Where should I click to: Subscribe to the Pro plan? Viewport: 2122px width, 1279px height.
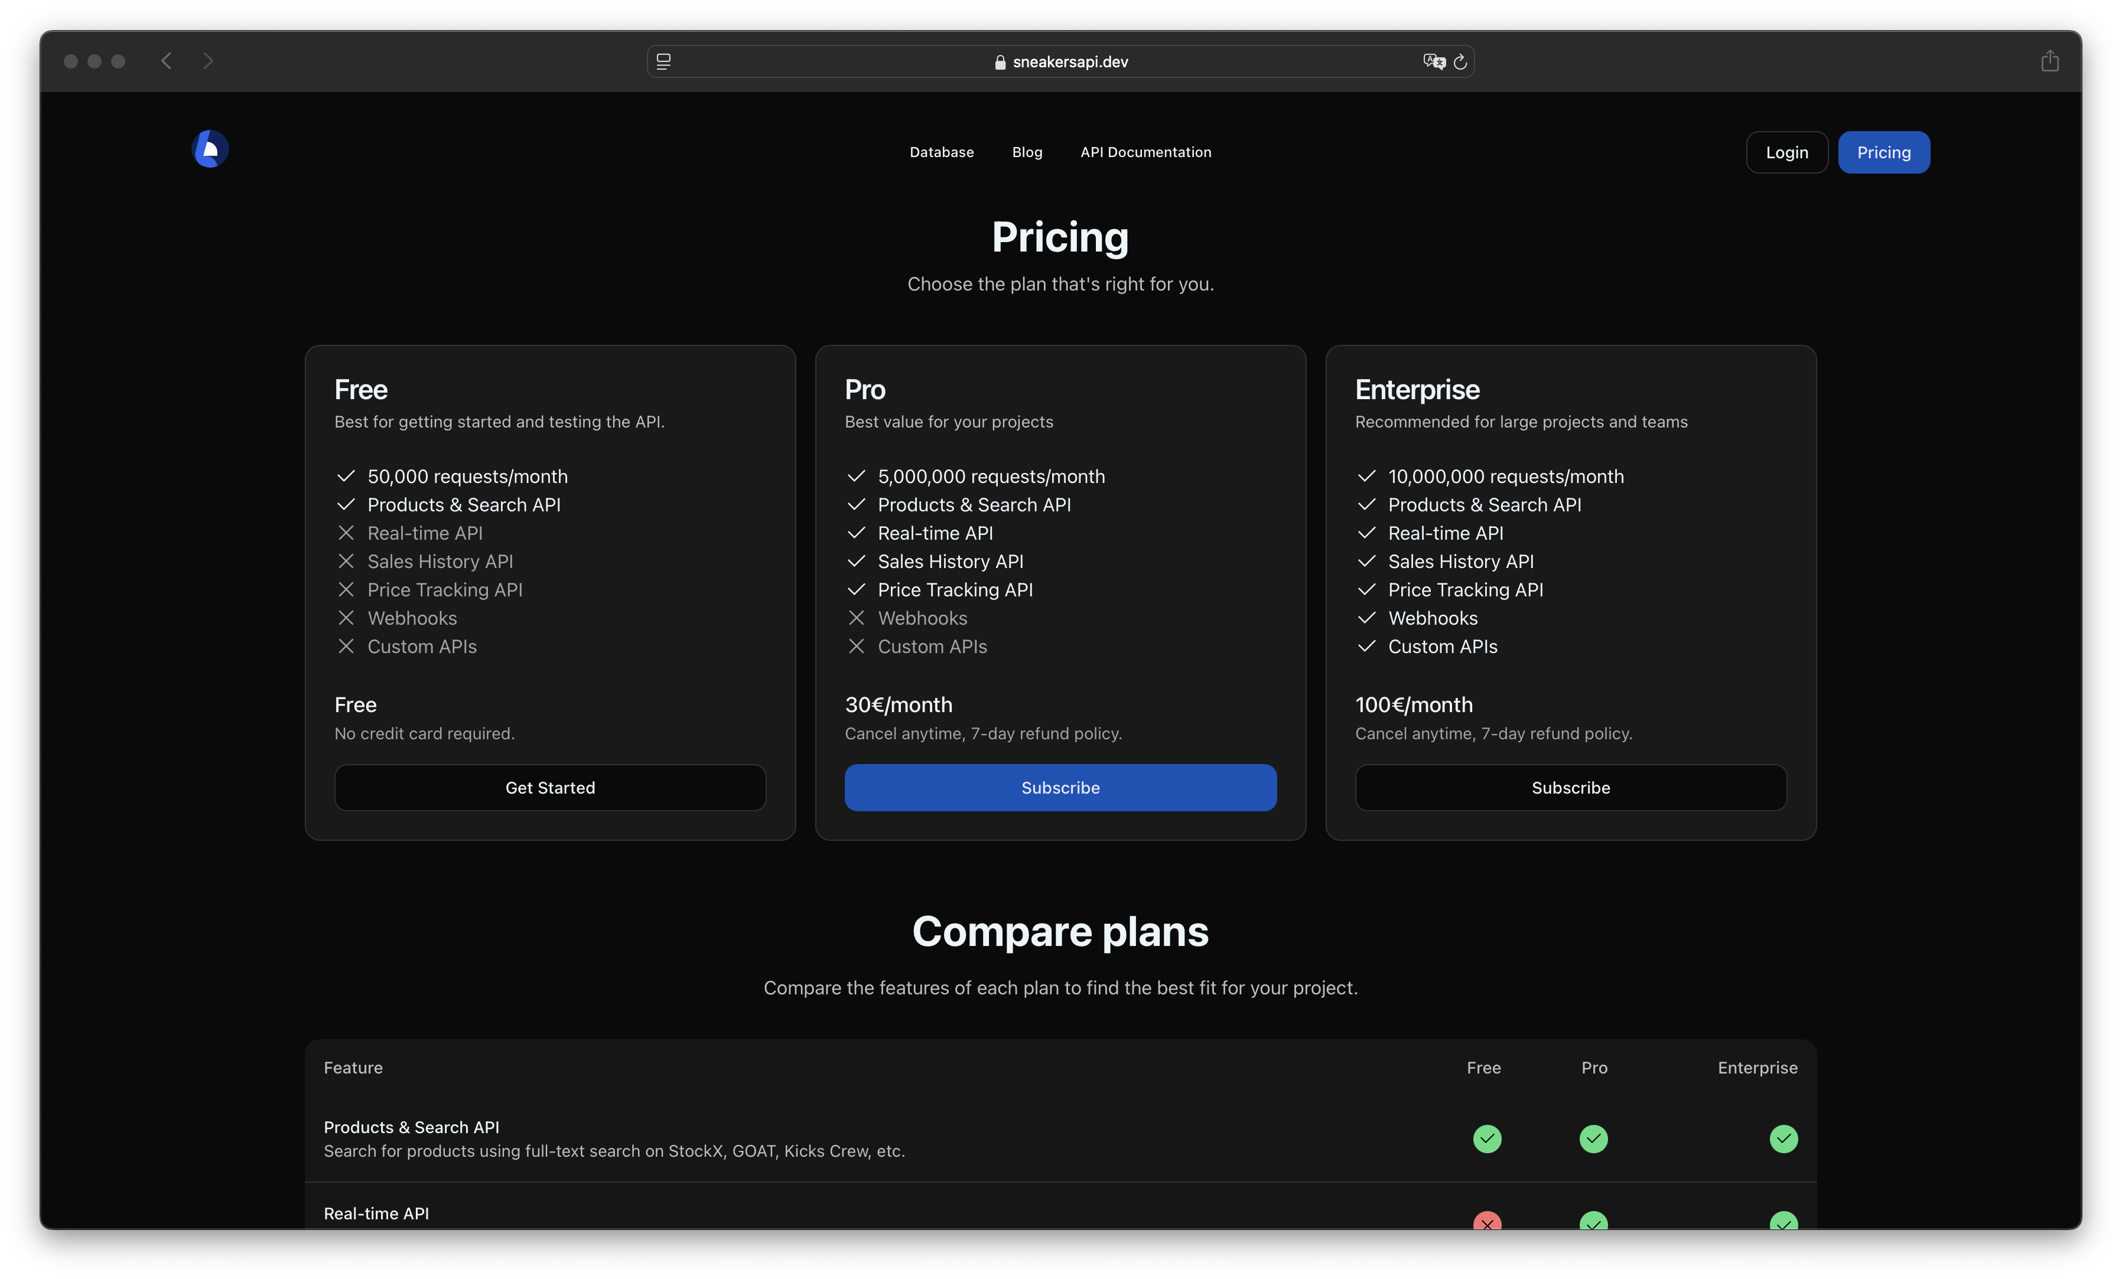tap(1060, 788)
